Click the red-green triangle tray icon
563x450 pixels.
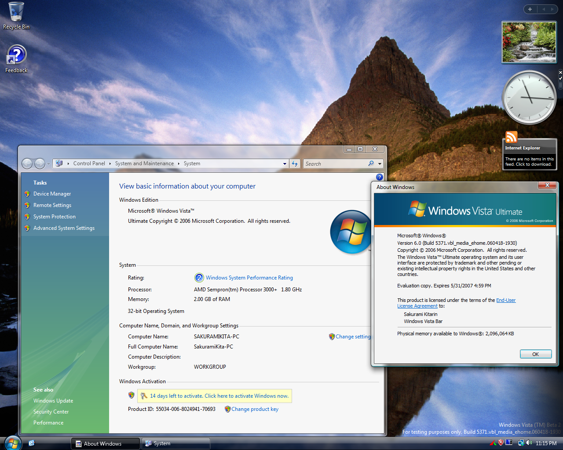pyautogui.click(x=494, y=443)
